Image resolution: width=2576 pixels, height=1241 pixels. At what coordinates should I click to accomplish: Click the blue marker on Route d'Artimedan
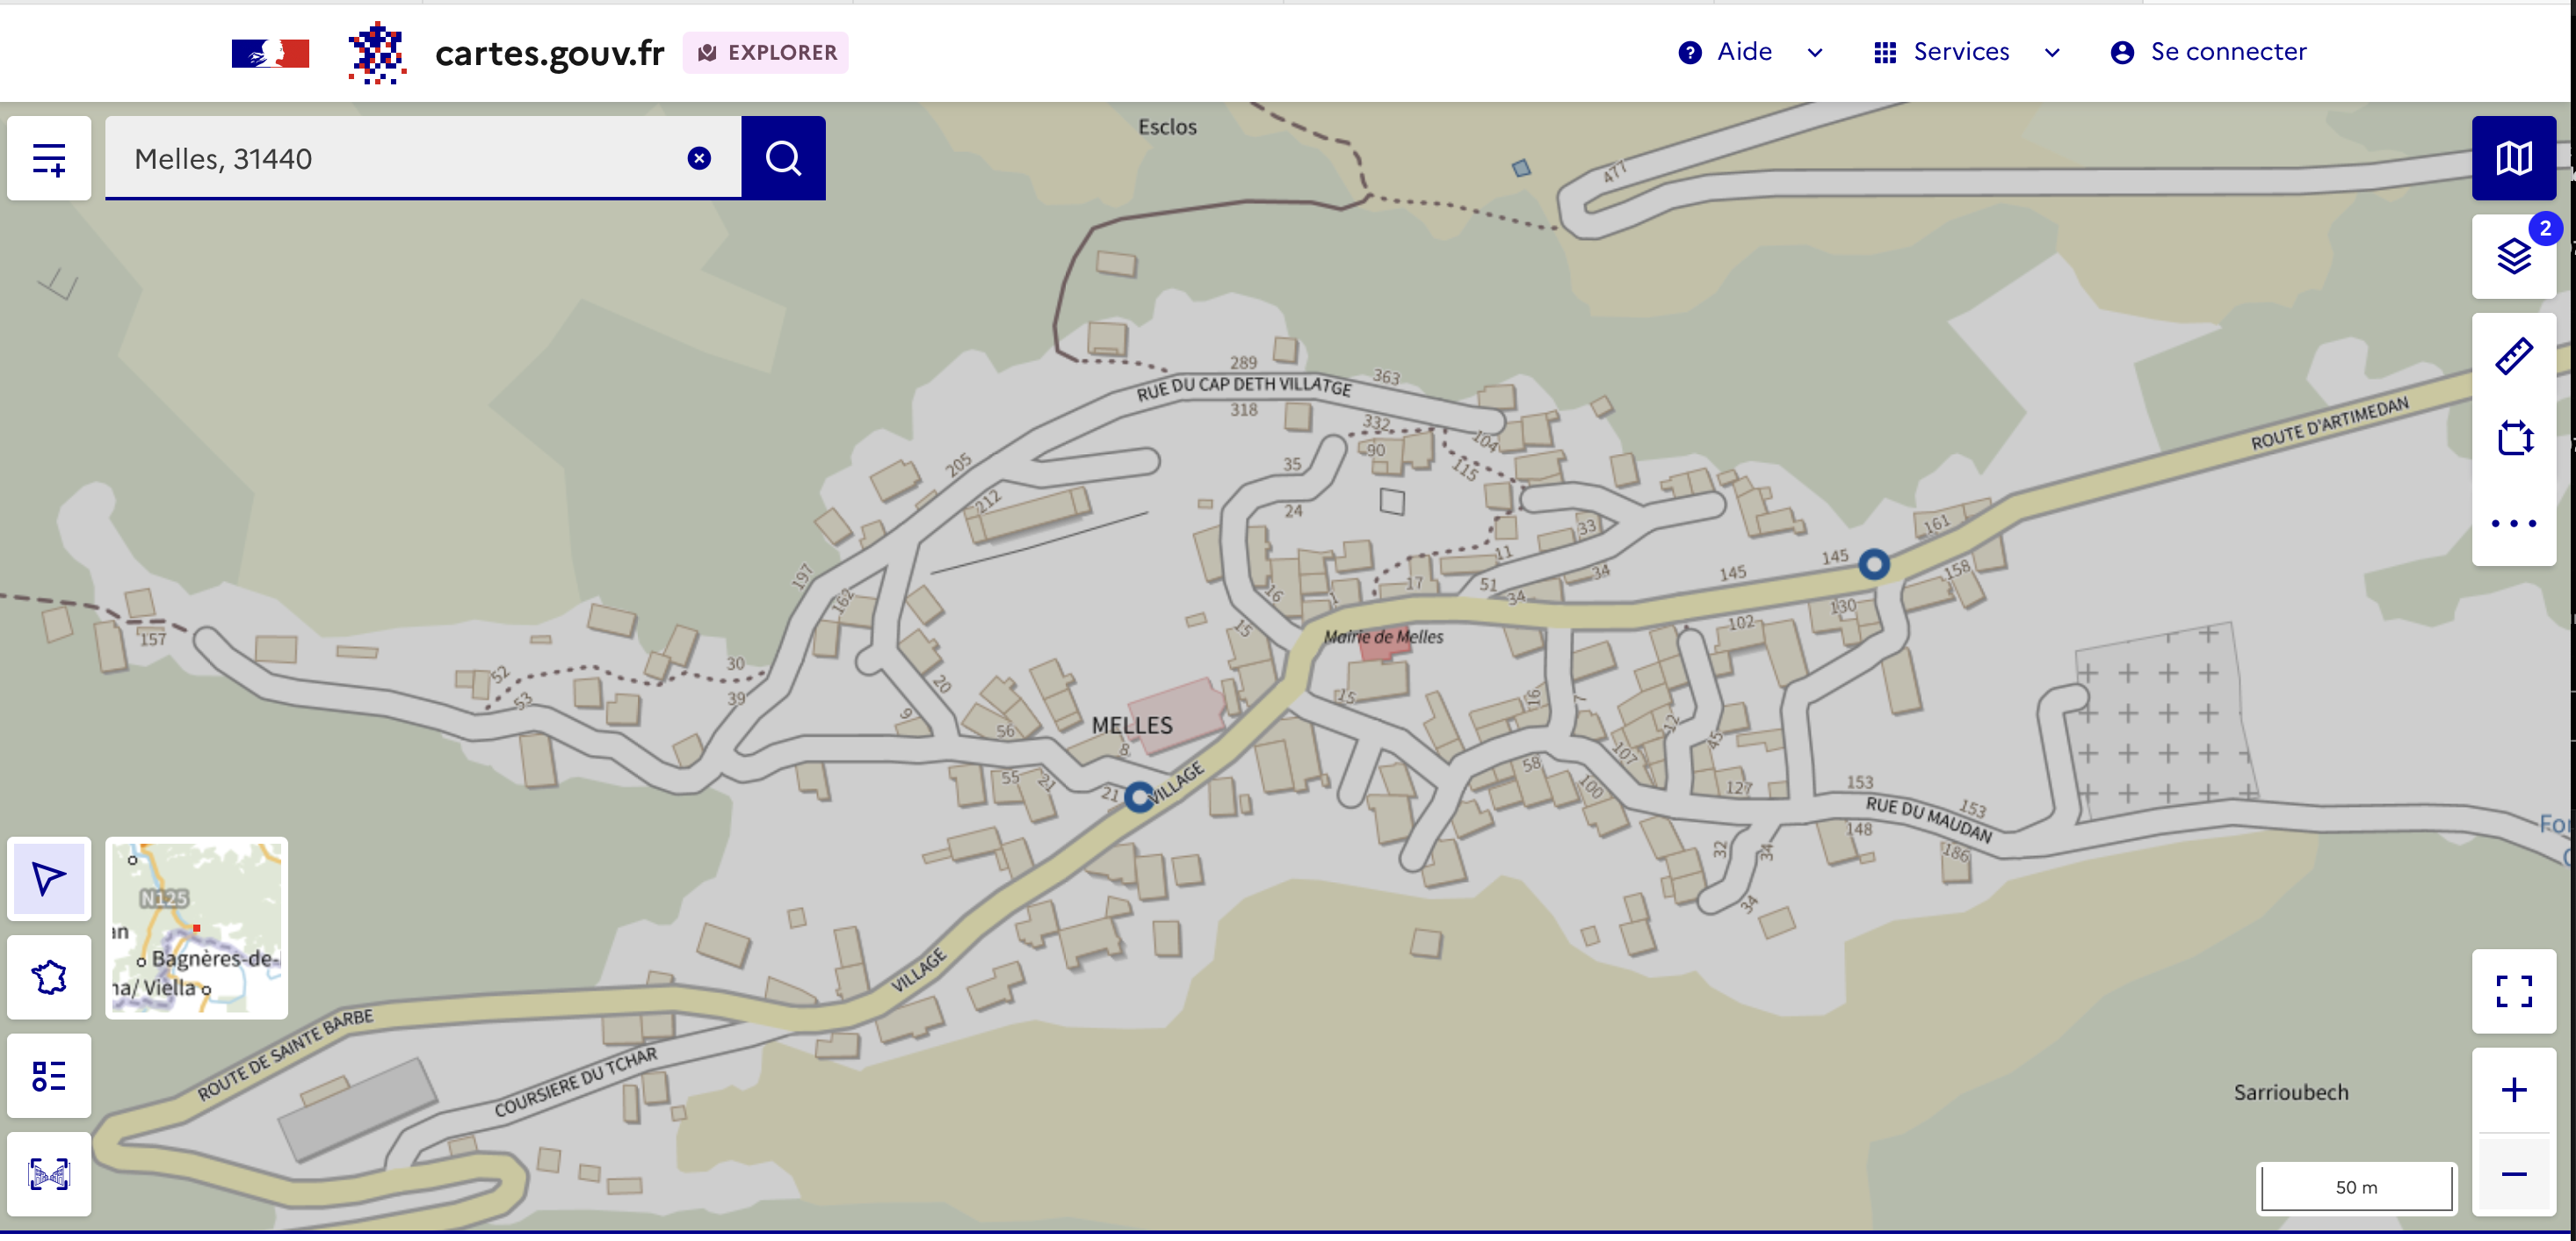[1874, 564]
